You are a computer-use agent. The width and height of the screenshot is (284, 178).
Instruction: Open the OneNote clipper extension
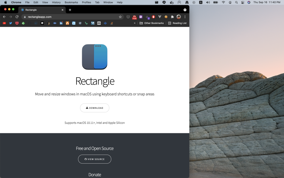pos(141,17)
